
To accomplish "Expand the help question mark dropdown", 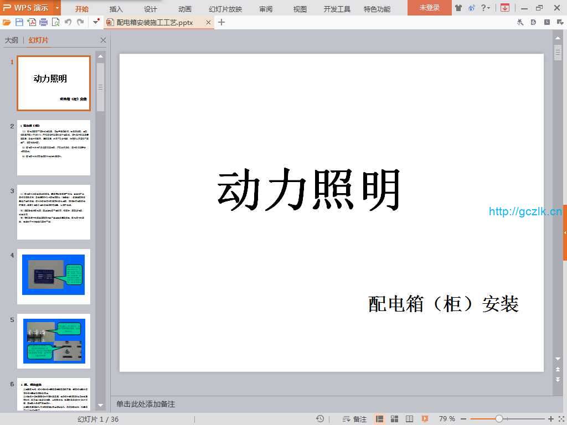I will (x=486, y=8).
